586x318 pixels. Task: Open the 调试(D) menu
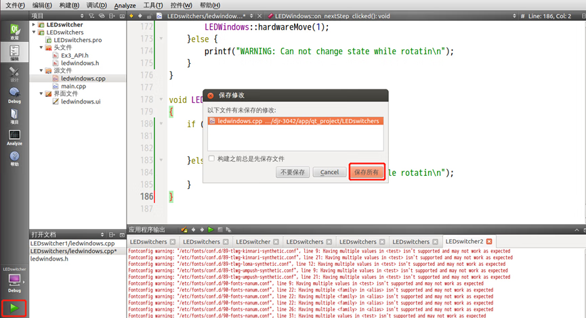(96, 5)
